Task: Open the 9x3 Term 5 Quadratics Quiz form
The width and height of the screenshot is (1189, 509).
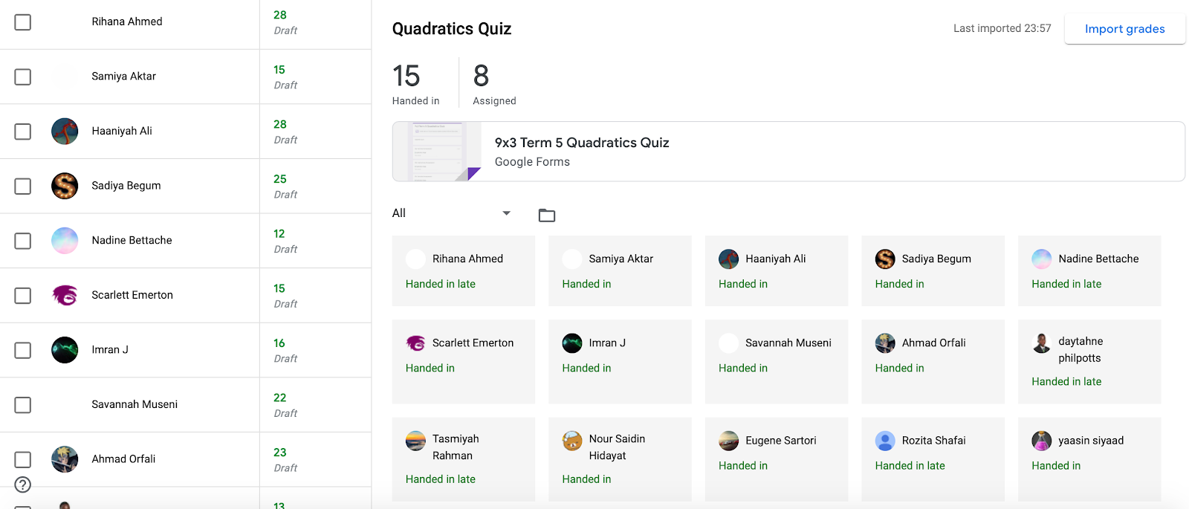Action: tap(582, 143)
